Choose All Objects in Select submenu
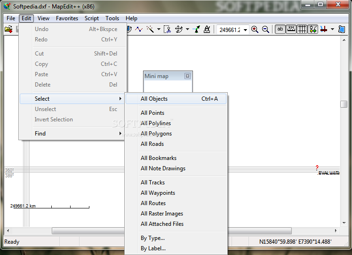Image resolution: width=352 pixels, height=255 pixels. (x=176, y=99)
